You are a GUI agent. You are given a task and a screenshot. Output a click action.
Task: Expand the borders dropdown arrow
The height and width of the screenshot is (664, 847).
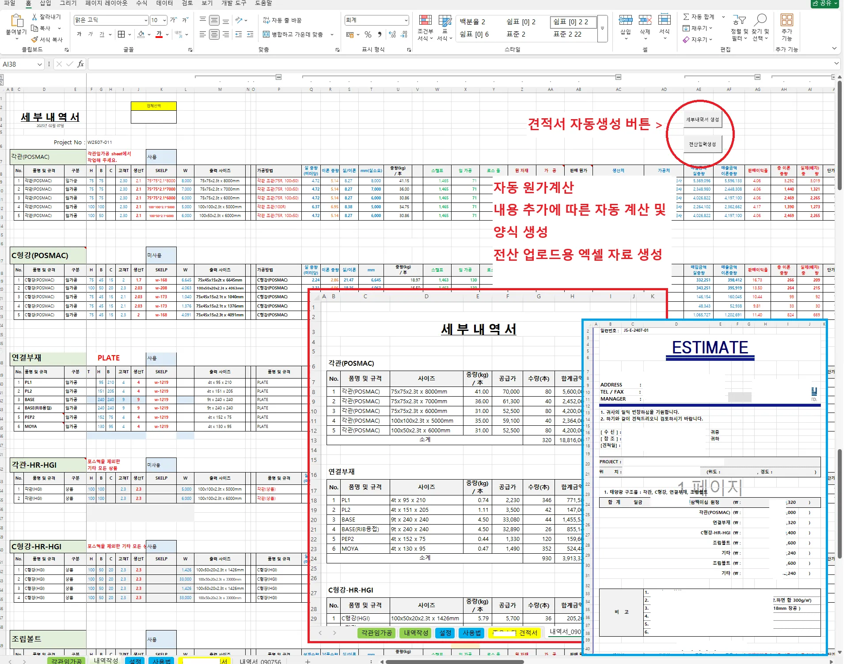tap(129, 34)
